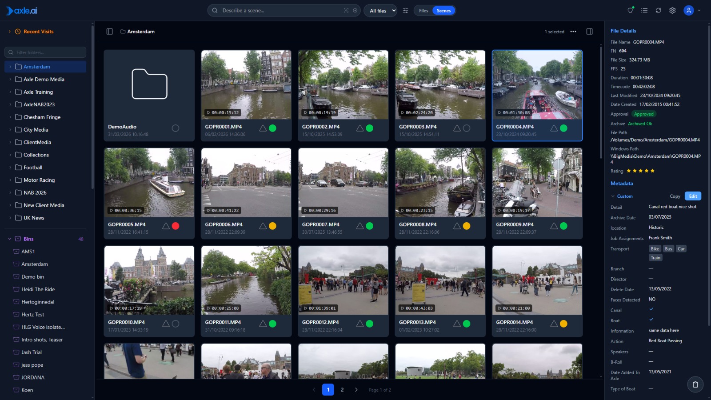This screenshot has width=711, height=400.
Task: Click page 1 button
Action: click(328, 390)
